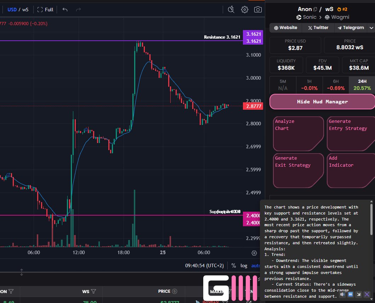
Task: Open time axis settings target icon
Action: [x=254, y=253]
